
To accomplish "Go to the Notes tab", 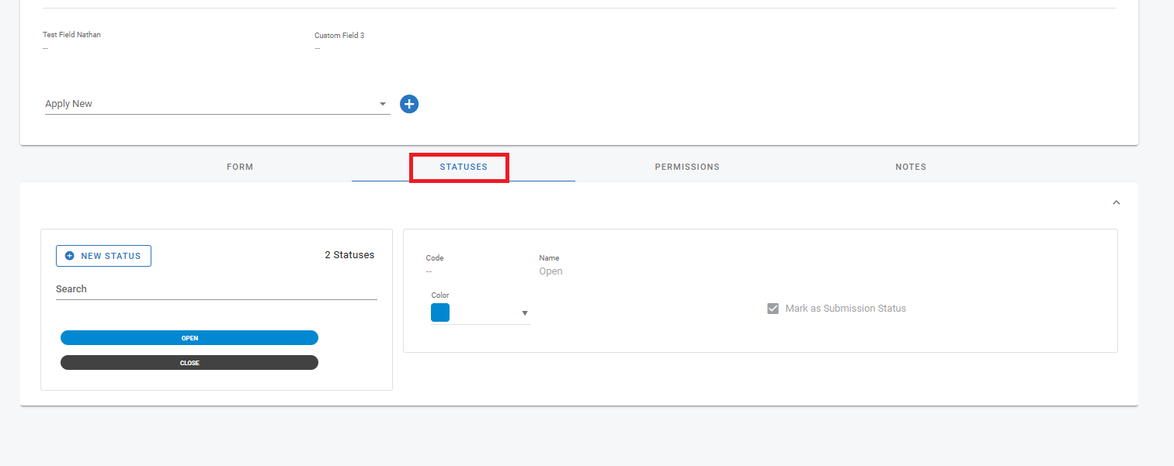I will (911, 167).
